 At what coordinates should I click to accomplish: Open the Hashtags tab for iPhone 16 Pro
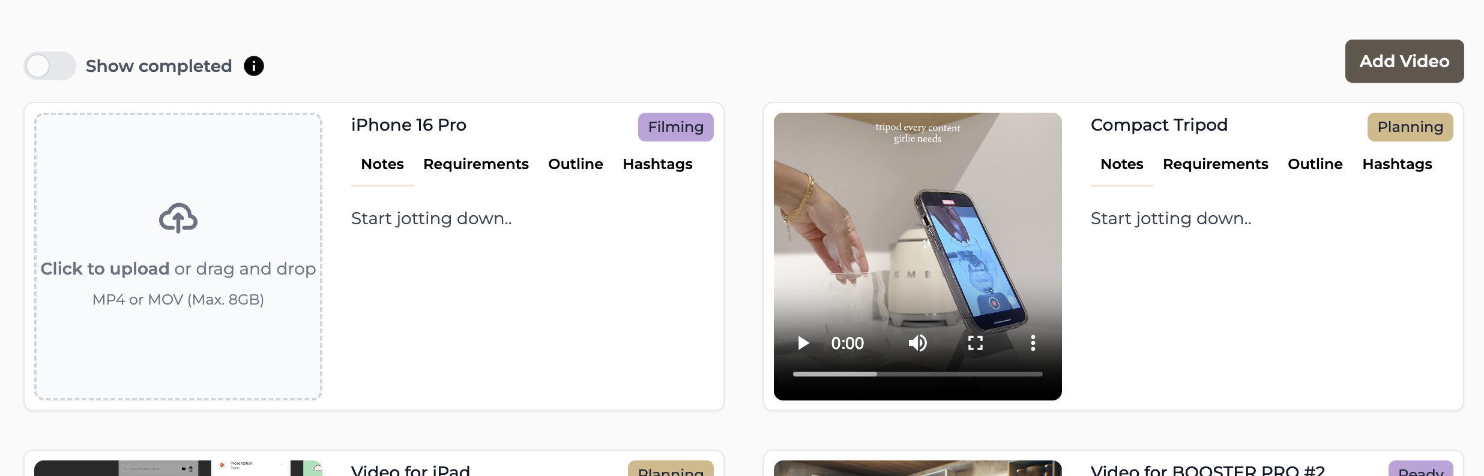[x=657, y=164]
